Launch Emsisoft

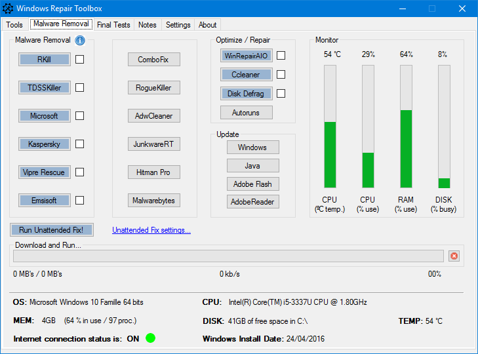coord(45,201)
